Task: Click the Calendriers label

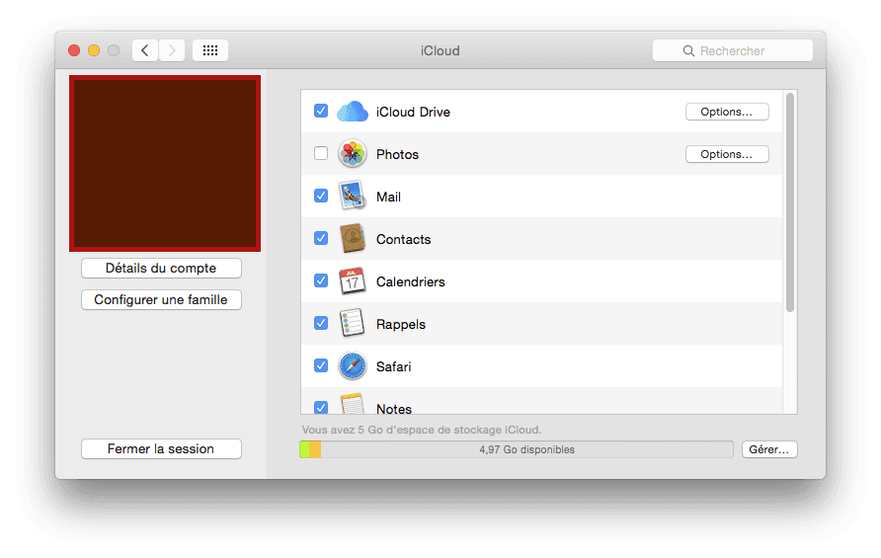Action: click(x=410, y=281)
